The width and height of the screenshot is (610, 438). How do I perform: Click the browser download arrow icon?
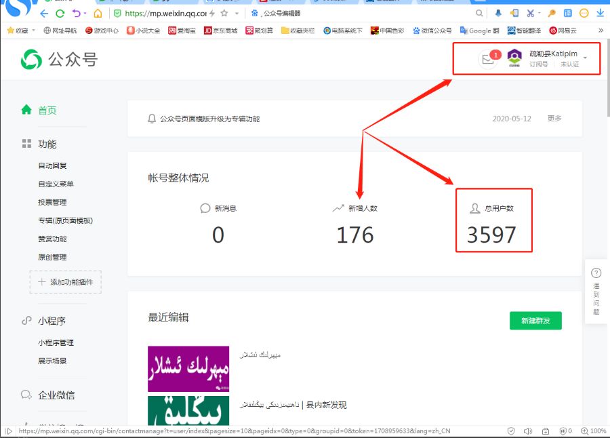tap(601, 13)
